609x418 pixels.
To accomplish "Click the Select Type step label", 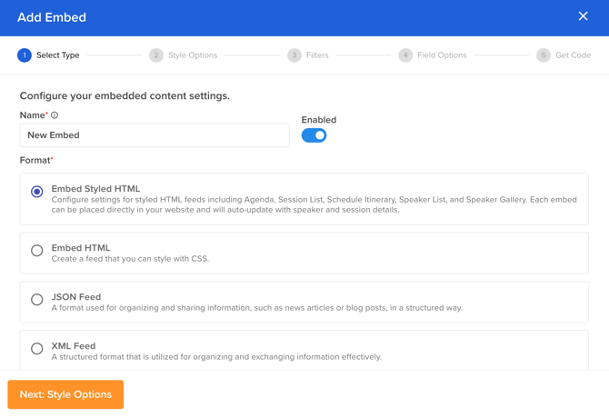I will click(x=58, y=55).
